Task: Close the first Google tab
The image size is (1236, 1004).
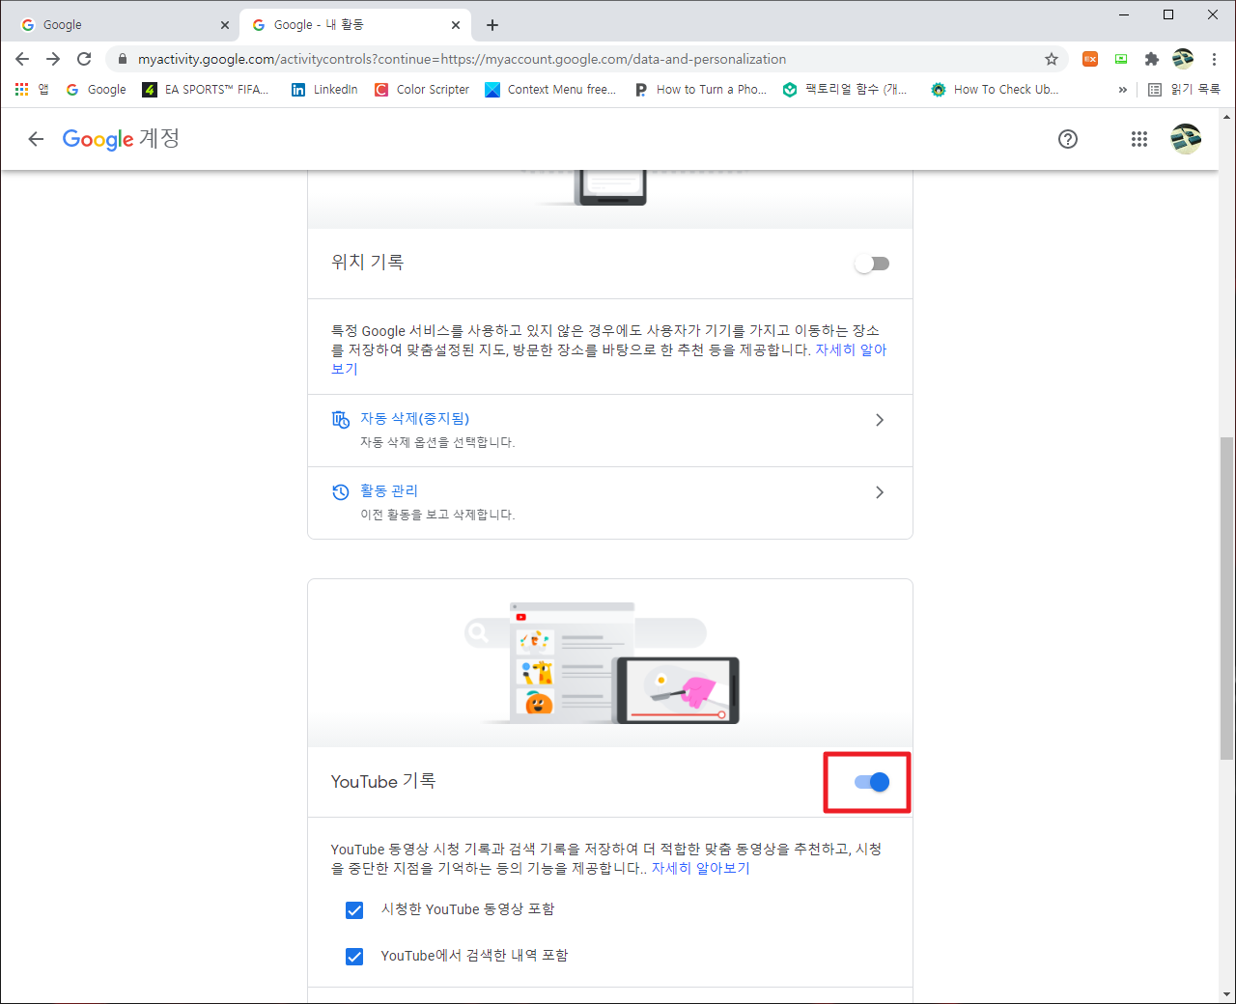Action: click(225, 25)
